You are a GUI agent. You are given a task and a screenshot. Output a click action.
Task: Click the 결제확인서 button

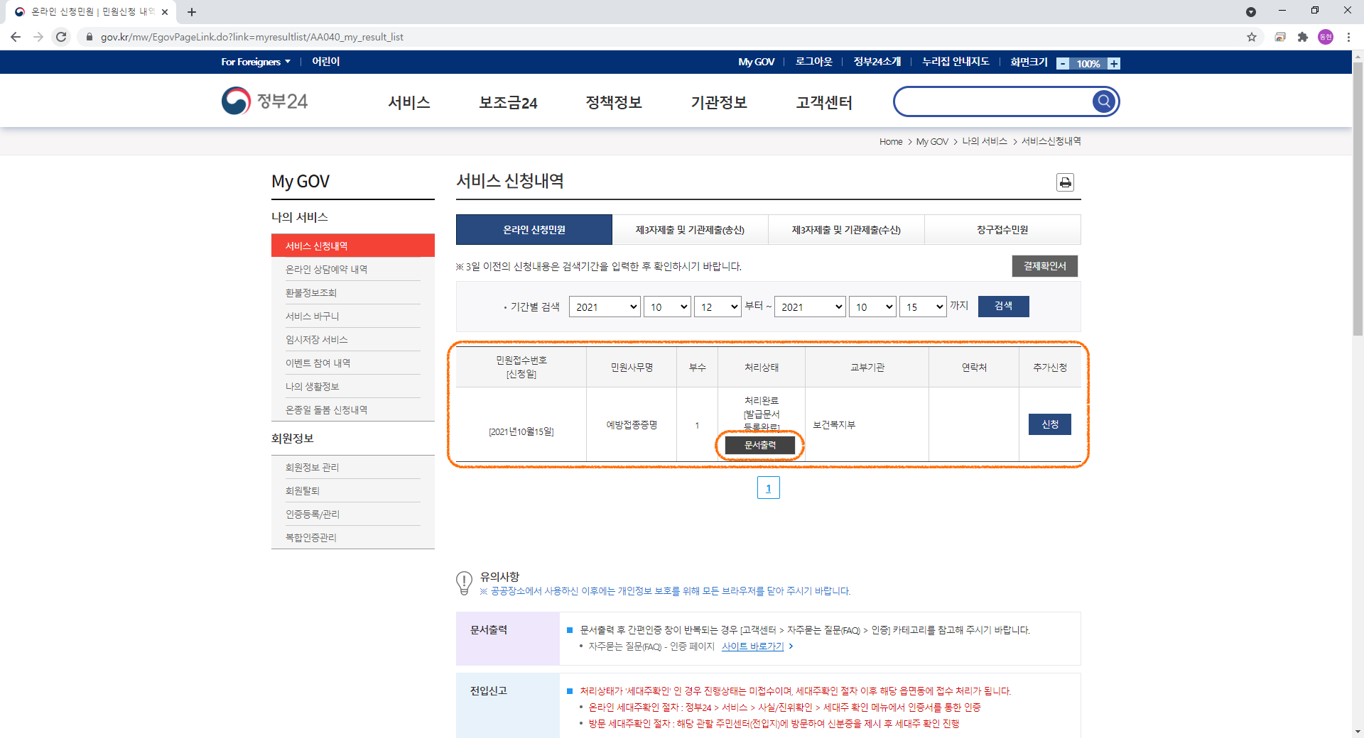pyautogui.click(x=1044, y=265)
